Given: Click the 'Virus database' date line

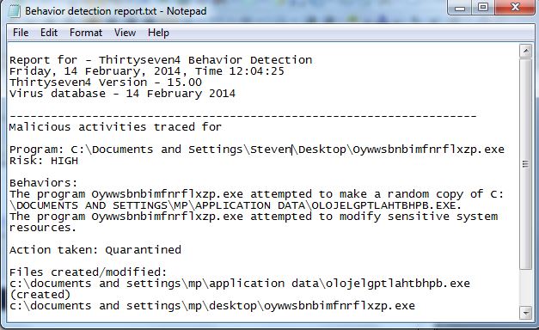Looking at the screenshot, I should coord(122,94).
